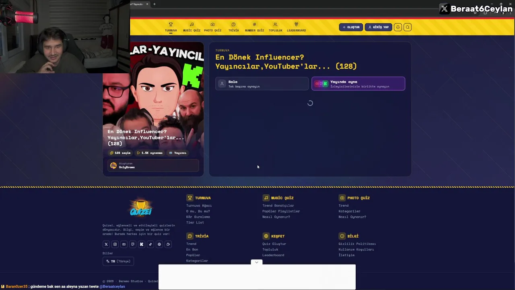Open Kategoriler under Photo Quiz

pos(349,211)
